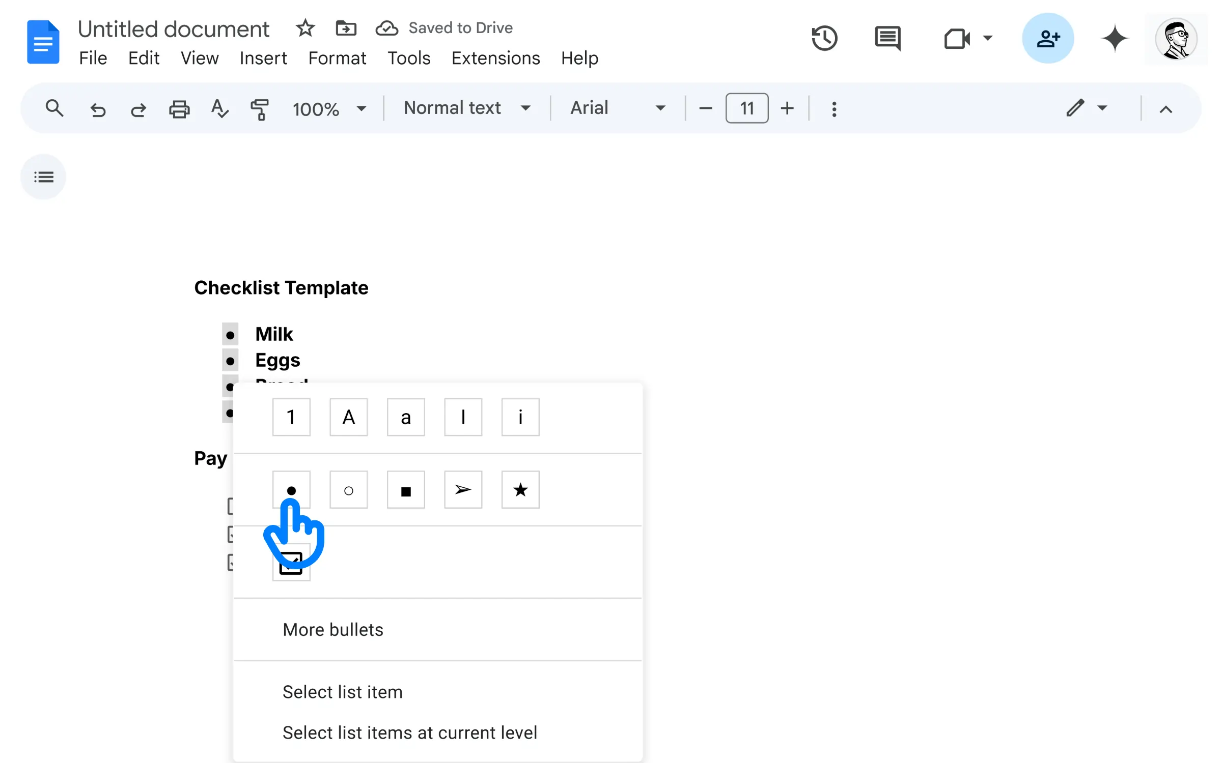Screen dimensions: 1222x763
Task: Select the arrow bullet style
Action: click(463, 490)
